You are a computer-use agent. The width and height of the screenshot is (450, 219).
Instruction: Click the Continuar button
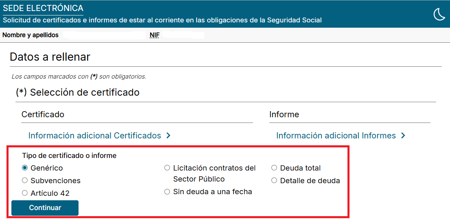click(x=45, y=208)
